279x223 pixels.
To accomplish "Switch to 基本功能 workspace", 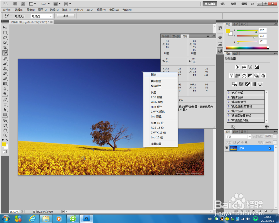I will tap(210, 4).
